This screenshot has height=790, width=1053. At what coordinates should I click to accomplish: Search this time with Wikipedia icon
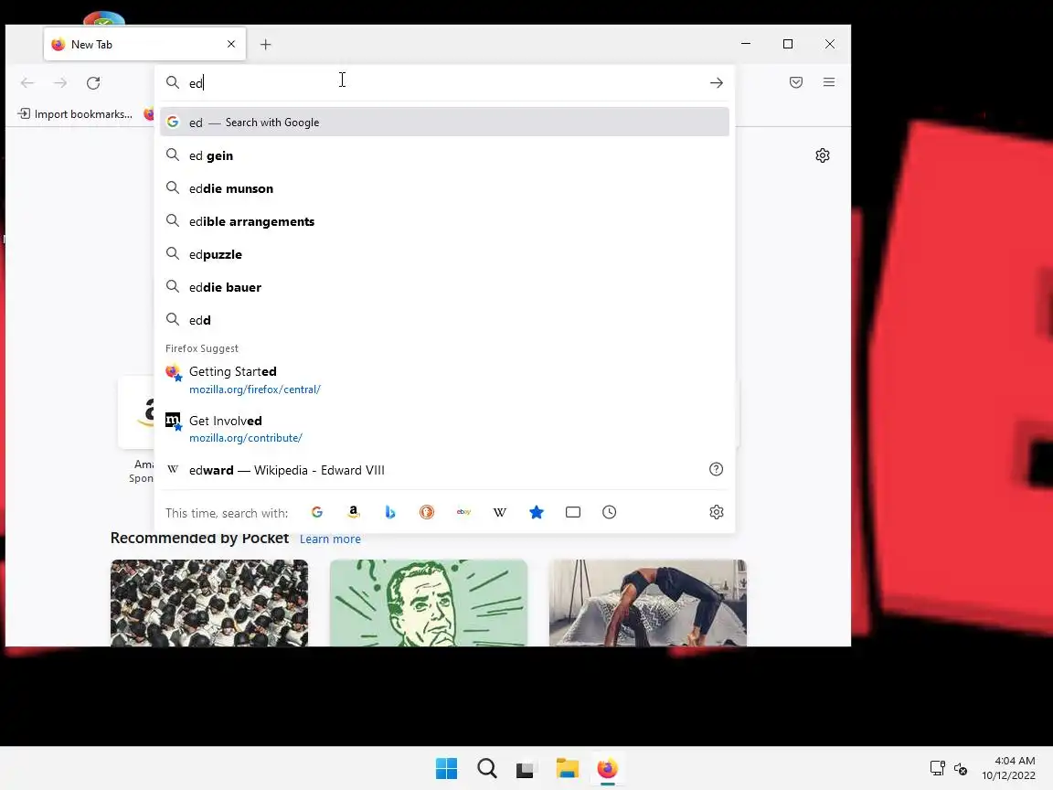point(500,513)
